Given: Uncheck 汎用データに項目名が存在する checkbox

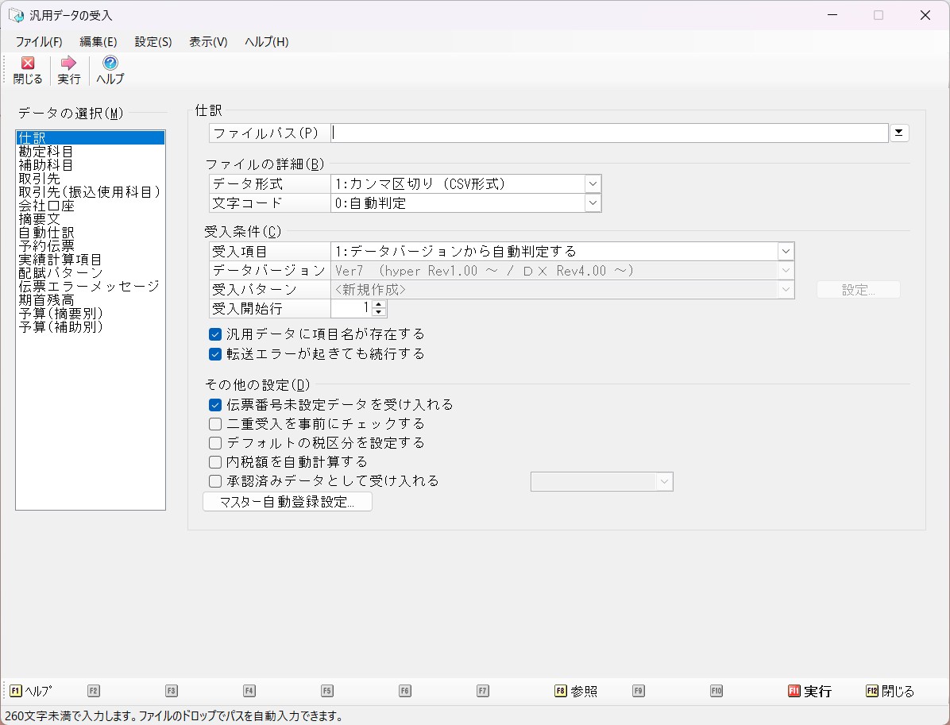Looking at the screenshot, I should coord(215,334).
